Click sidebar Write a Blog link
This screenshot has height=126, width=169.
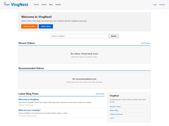click(114, 110)
